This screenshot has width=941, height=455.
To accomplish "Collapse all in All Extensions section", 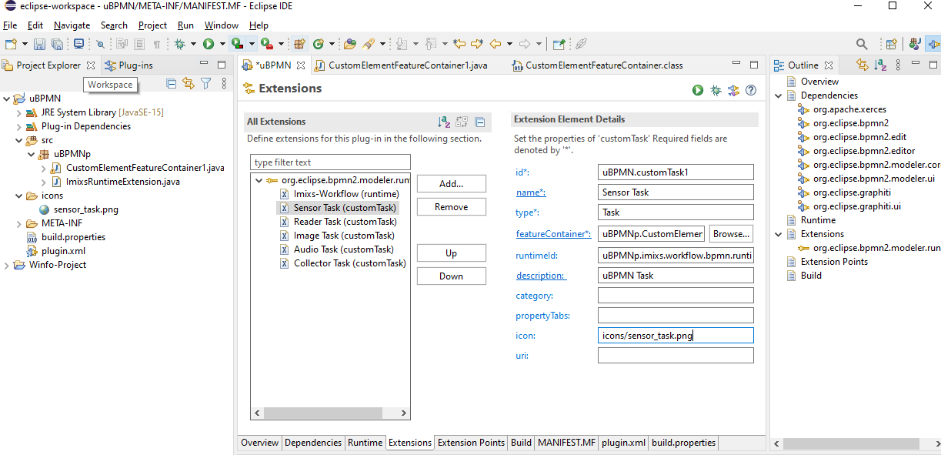I will point(479,122).
